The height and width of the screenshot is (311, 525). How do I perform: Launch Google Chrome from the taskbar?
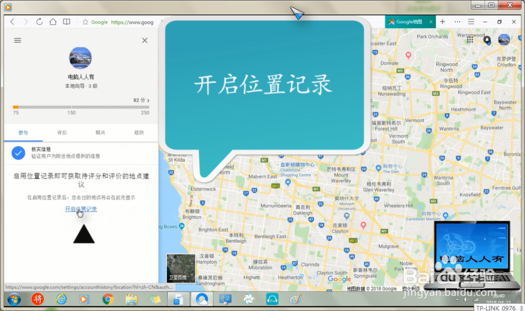coord(108,299)
